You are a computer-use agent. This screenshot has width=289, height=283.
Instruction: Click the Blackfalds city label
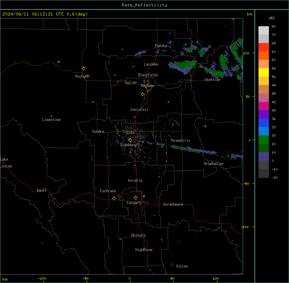tap(148, 75)
